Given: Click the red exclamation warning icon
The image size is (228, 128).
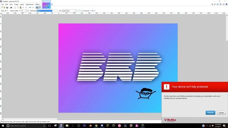Looking at the screenshot, I should click(x=166, y=87).
